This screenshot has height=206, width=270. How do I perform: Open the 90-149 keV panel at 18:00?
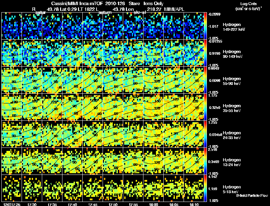click(154, 53)
